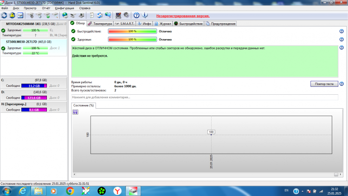
Task: Open the Отчёт menu
Action: (46, 8)
